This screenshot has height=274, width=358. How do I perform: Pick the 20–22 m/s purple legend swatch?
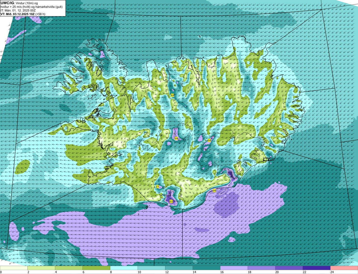click(289, 268)
